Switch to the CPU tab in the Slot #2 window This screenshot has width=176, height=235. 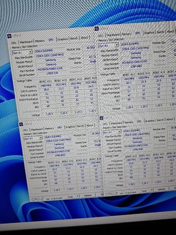(101, 35)
